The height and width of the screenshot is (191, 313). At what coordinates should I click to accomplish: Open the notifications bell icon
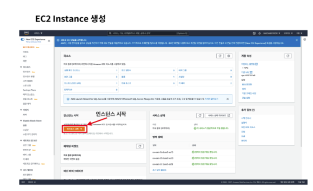pyautogui.click(x=259, y=33)
